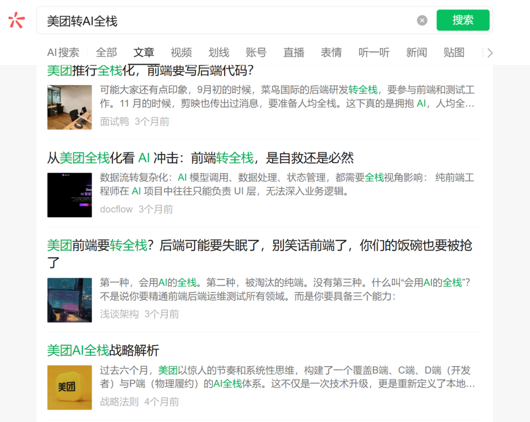Open the 视频 tab

pos(181,53)
